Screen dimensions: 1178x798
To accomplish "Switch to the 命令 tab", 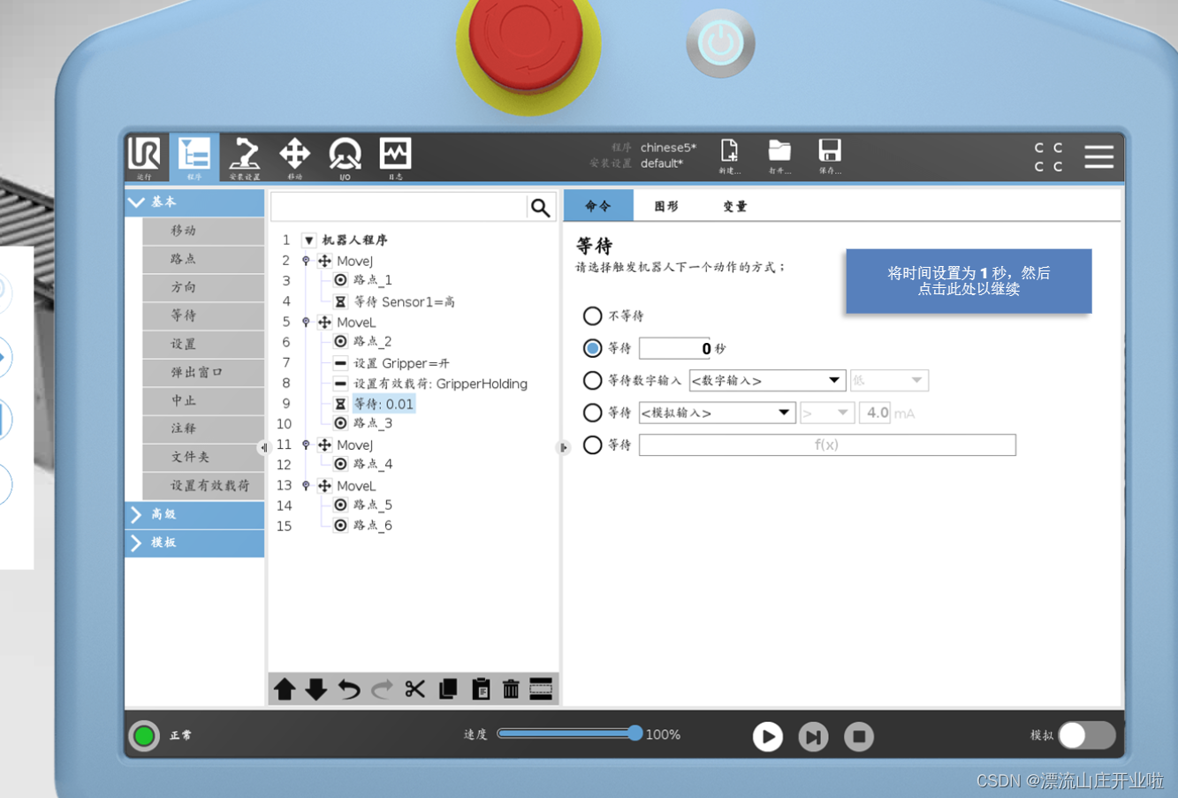I will 598,206.
